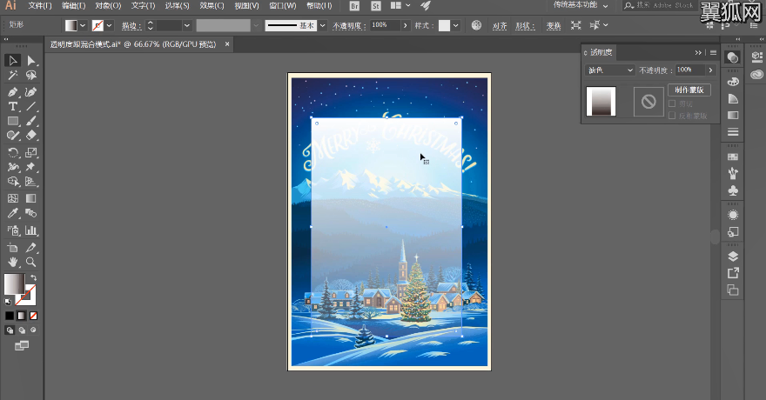This screenshot has height=400, width=766.
Task: Select the Gradient tool in toolbox
Action: point(30,198)
